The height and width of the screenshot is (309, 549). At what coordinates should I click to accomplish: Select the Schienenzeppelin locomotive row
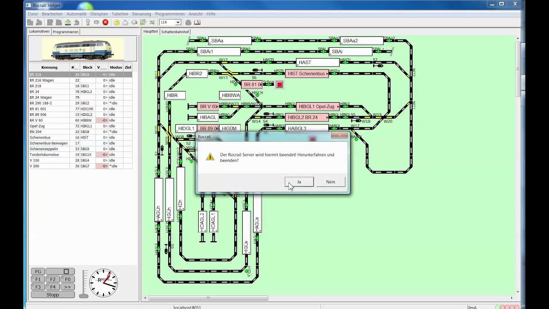[x=80, y=149]
